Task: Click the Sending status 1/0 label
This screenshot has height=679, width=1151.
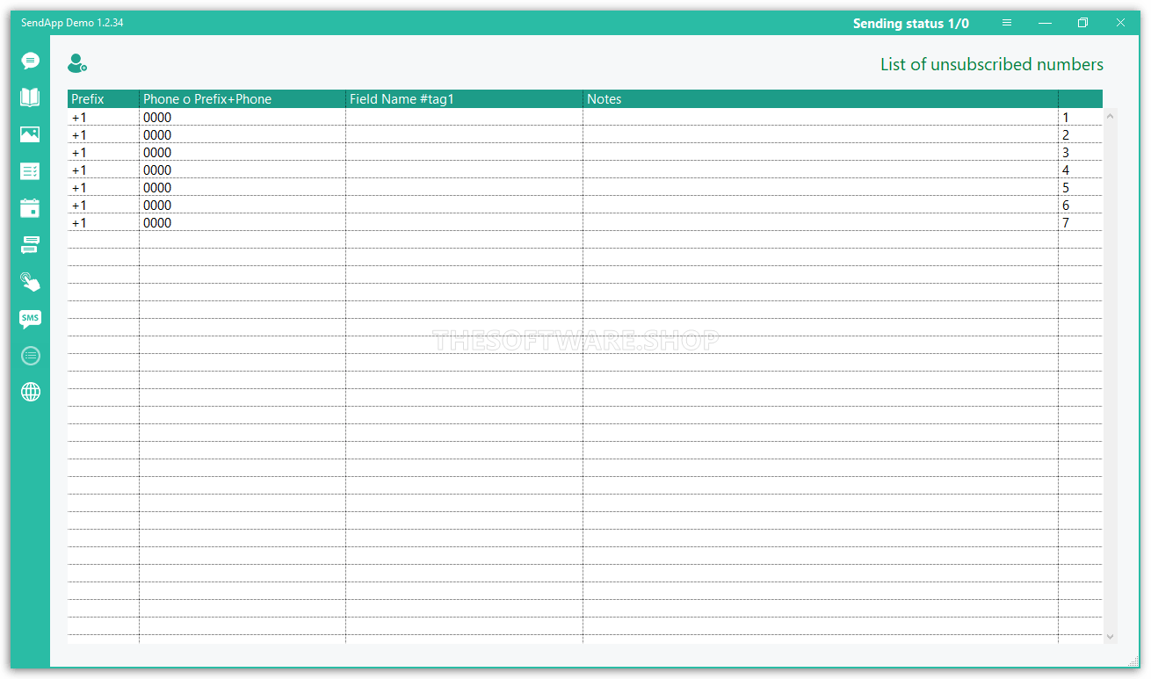Action: pos(911,24)
